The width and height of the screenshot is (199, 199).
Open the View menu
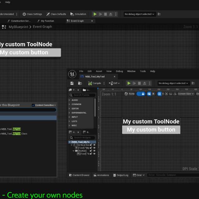[109, 71]
